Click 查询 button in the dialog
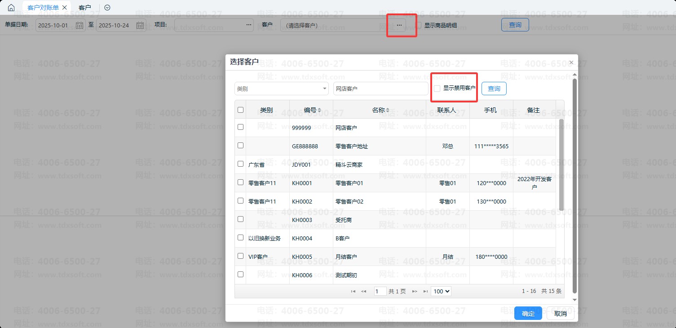Image resolution: width=676 pixels, height=328 pixels. pos(494,89)
